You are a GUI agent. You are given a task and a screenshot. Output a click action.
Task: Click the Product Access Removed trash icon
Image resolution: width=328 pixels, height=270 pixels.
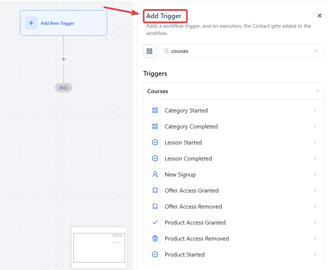tap(155, 238)
